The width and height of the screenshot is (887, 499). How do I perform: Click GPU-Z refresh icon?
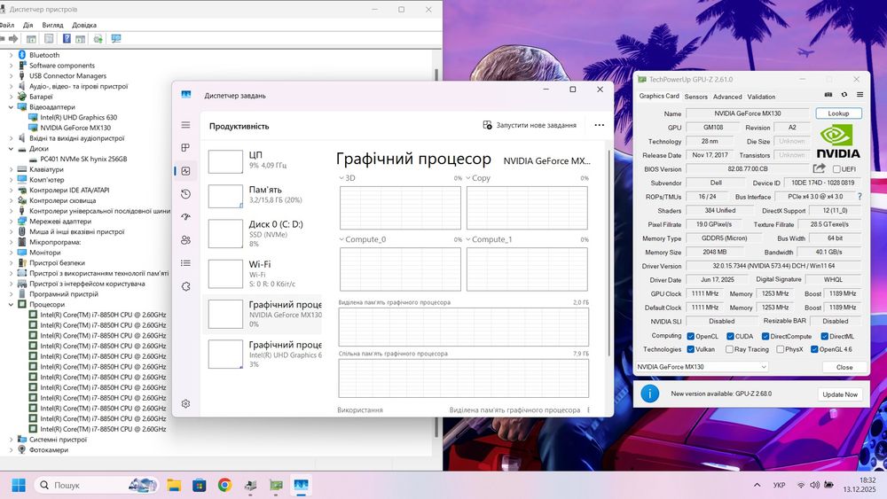click(844, 95)
